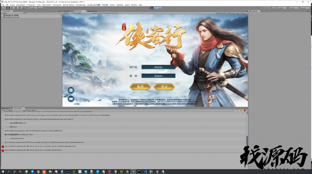Toggle console Collapse option
The height and width of the screenshot is (174, 312).
click(10, 110)
